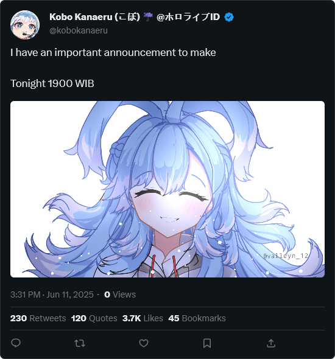
Task: Click the 45 Bookmarks count
Action: tap(197, 318)
